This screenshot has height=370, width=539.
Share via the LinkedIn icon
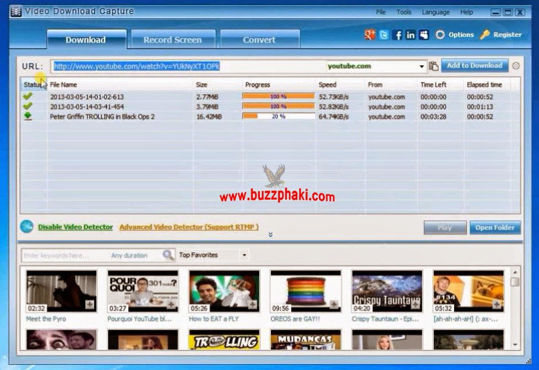coord(410,35)
